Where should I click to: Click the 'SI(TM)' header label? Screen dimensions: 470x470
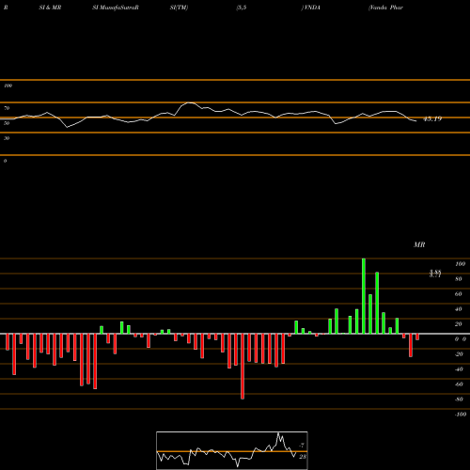coord(179,8)
